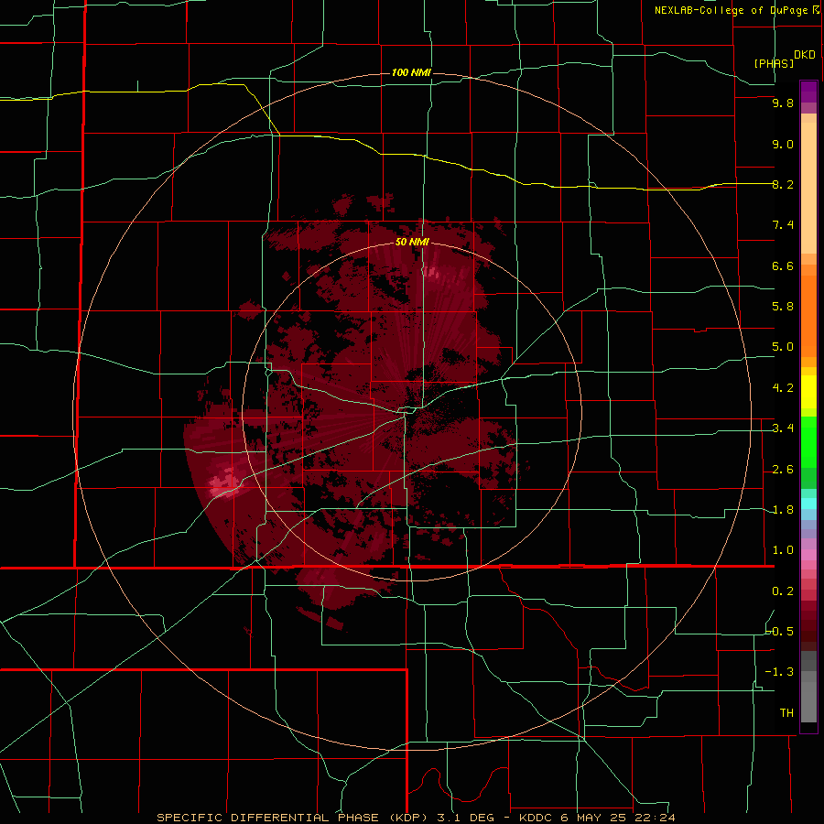
Task: Click the purple top segment of color bar
Action: (x=808, y=92)
